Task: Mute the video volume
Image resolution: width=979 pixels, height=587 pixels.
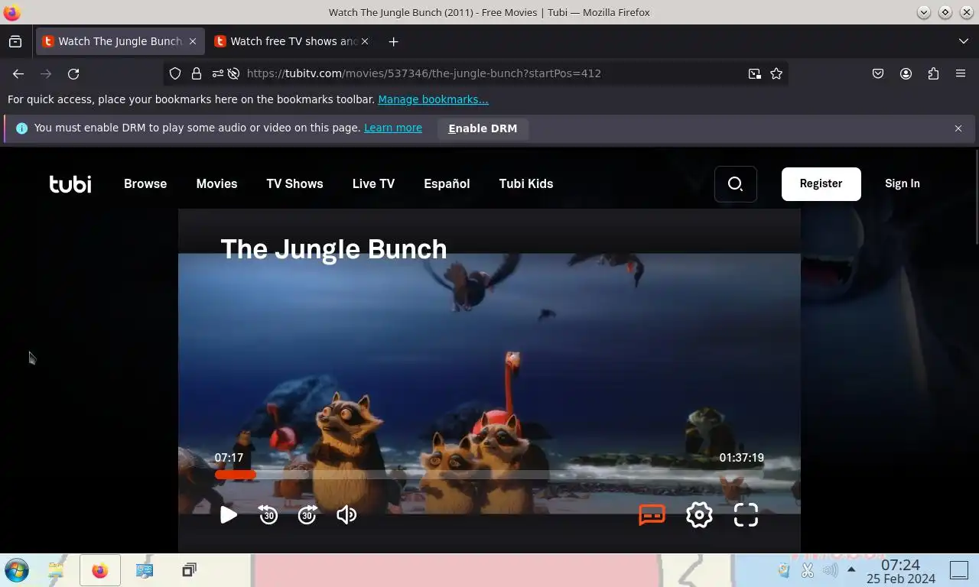Action: [346, 515]
